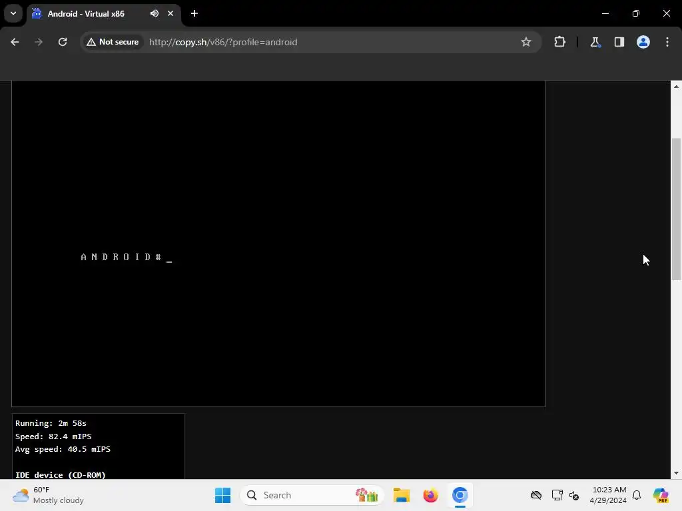
Task: Click the Avg speed: 40.5 mIPS text
Action: (63, 449)
